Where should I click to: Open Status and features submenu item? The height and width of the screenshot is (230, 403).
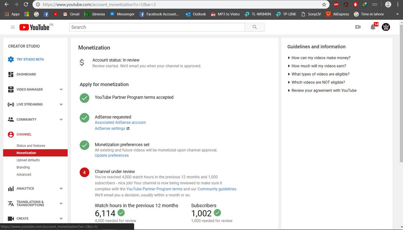[31, 146]
